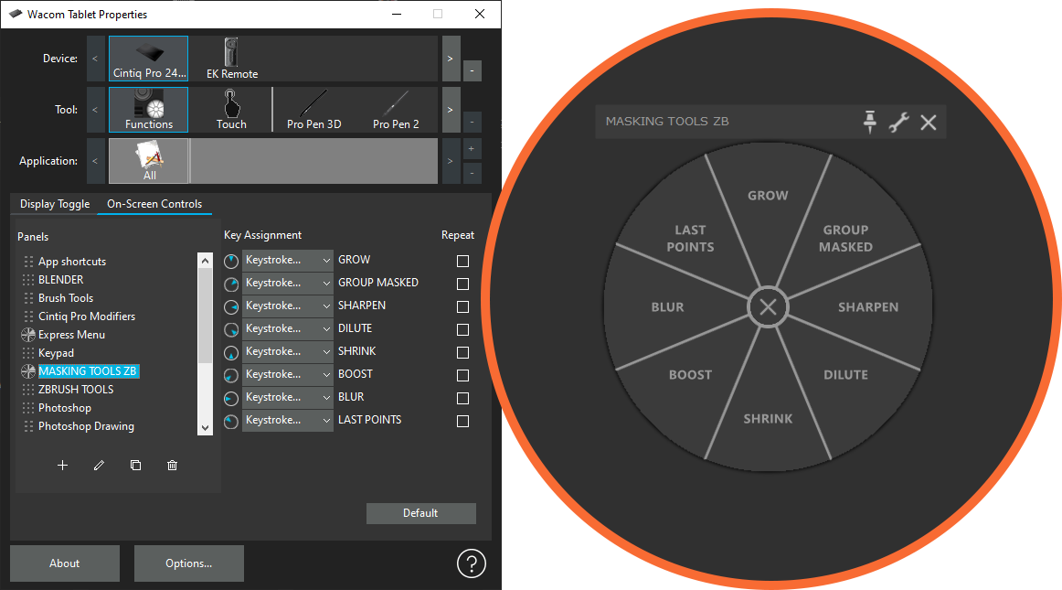Click the Default button
The width and height of the screenshot is (1062, 590).
[x=420, y=513]
